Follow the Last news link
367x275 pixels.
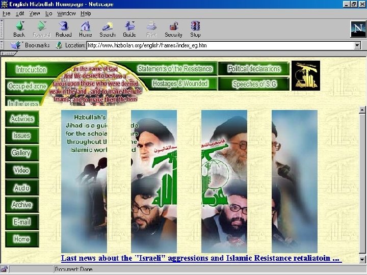coord(200,258)
